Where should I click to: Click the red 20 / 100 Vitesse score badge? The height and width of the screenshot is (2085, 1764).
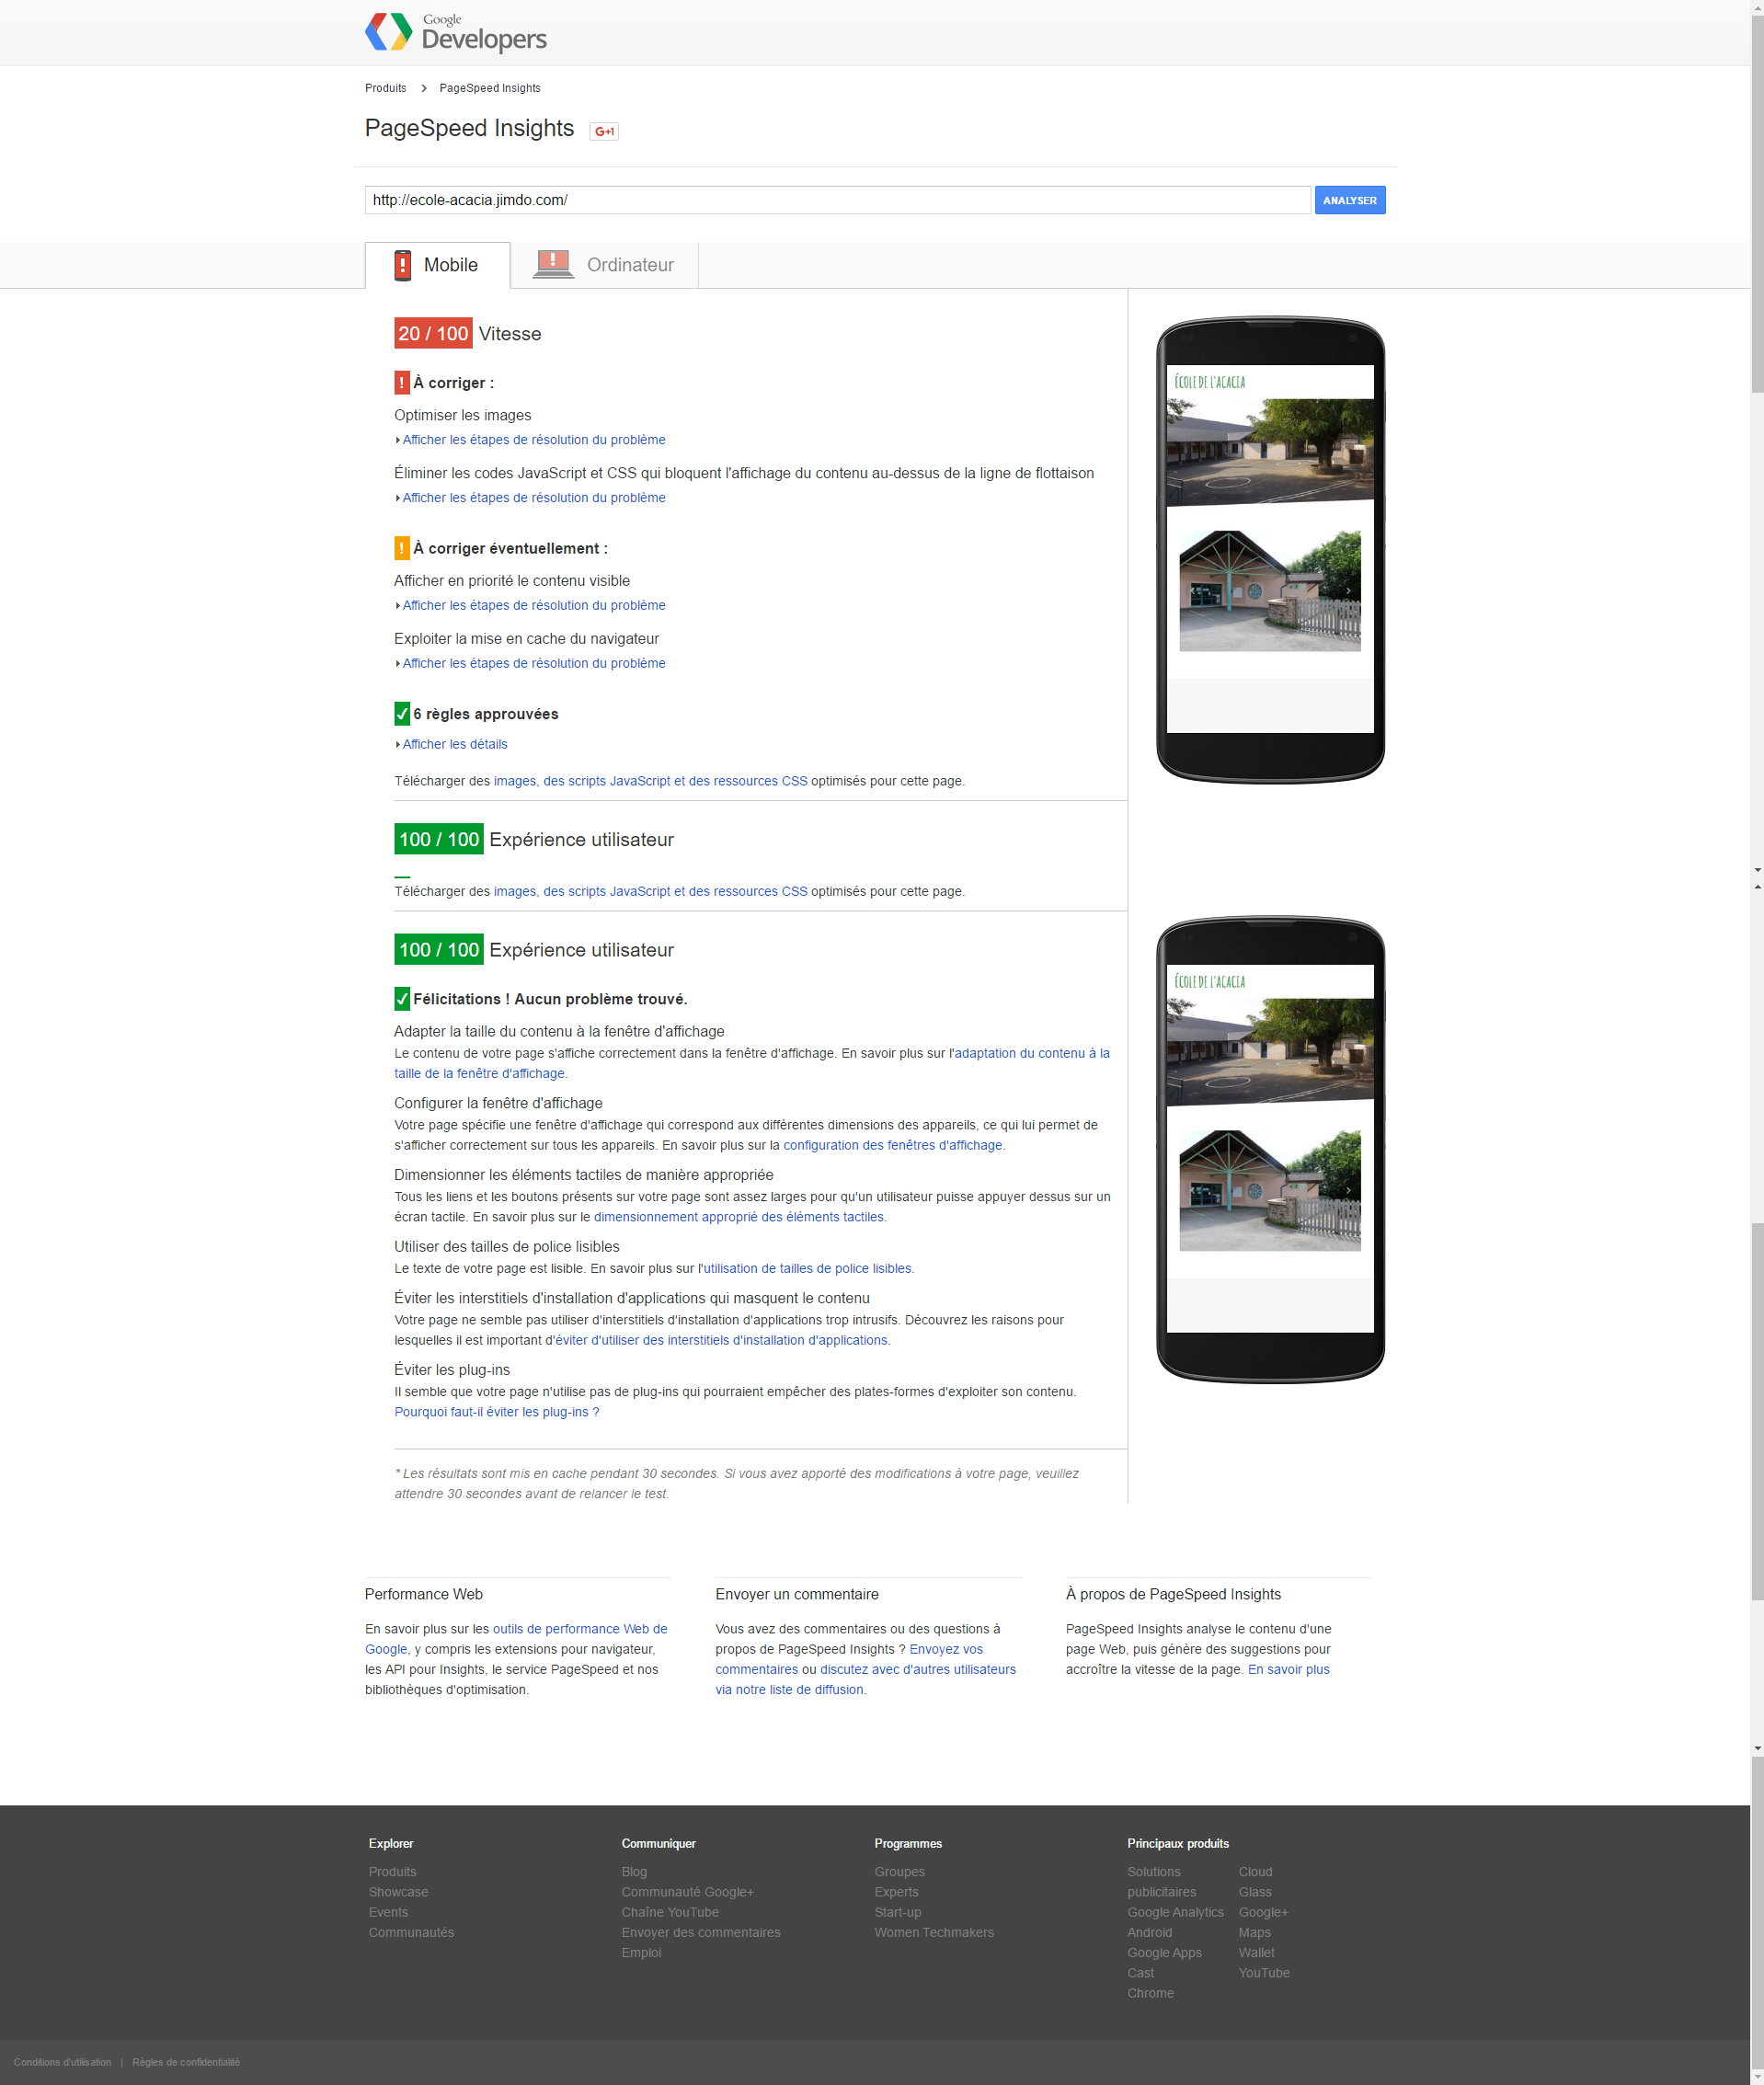point(433,333)
